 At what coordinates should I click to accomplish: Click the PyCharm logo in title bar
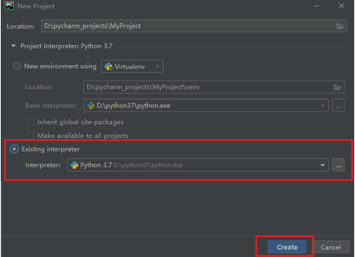pos(9,6)
